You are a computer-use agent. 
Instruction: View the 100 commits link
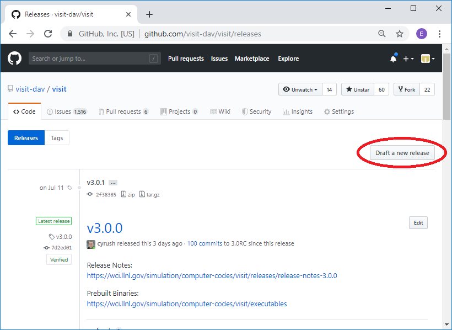pos(205,243)
